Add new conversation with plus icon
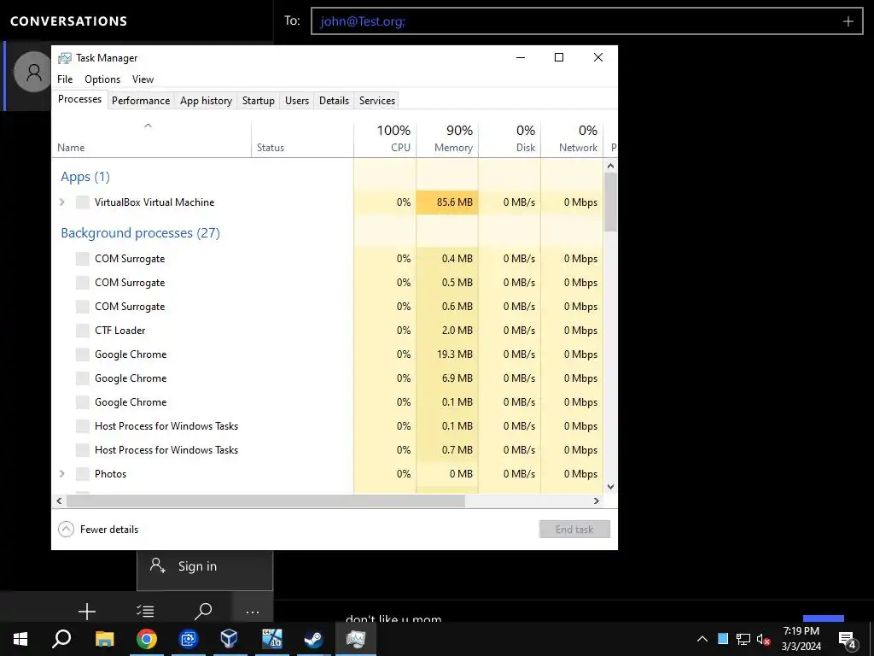 click(87, 612)
